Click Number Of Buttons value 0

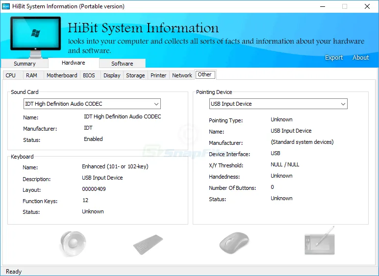273,187
